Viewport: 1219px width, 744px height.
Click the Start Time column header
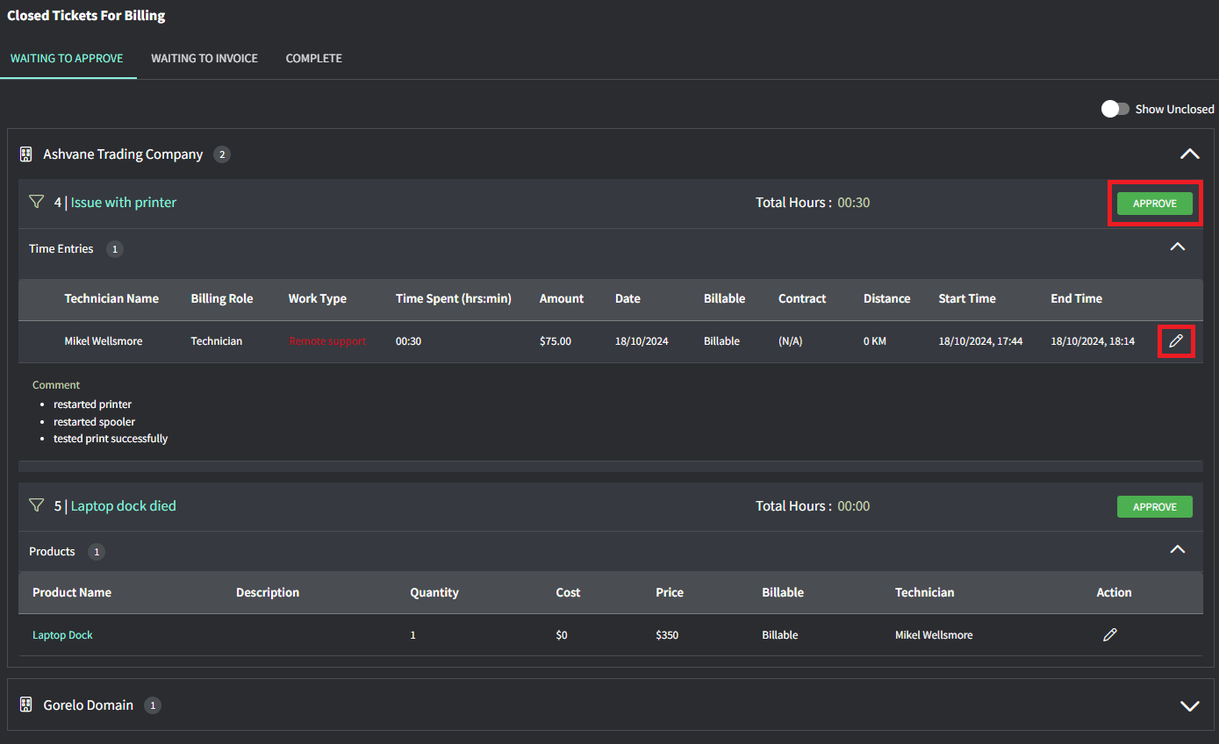967,298
